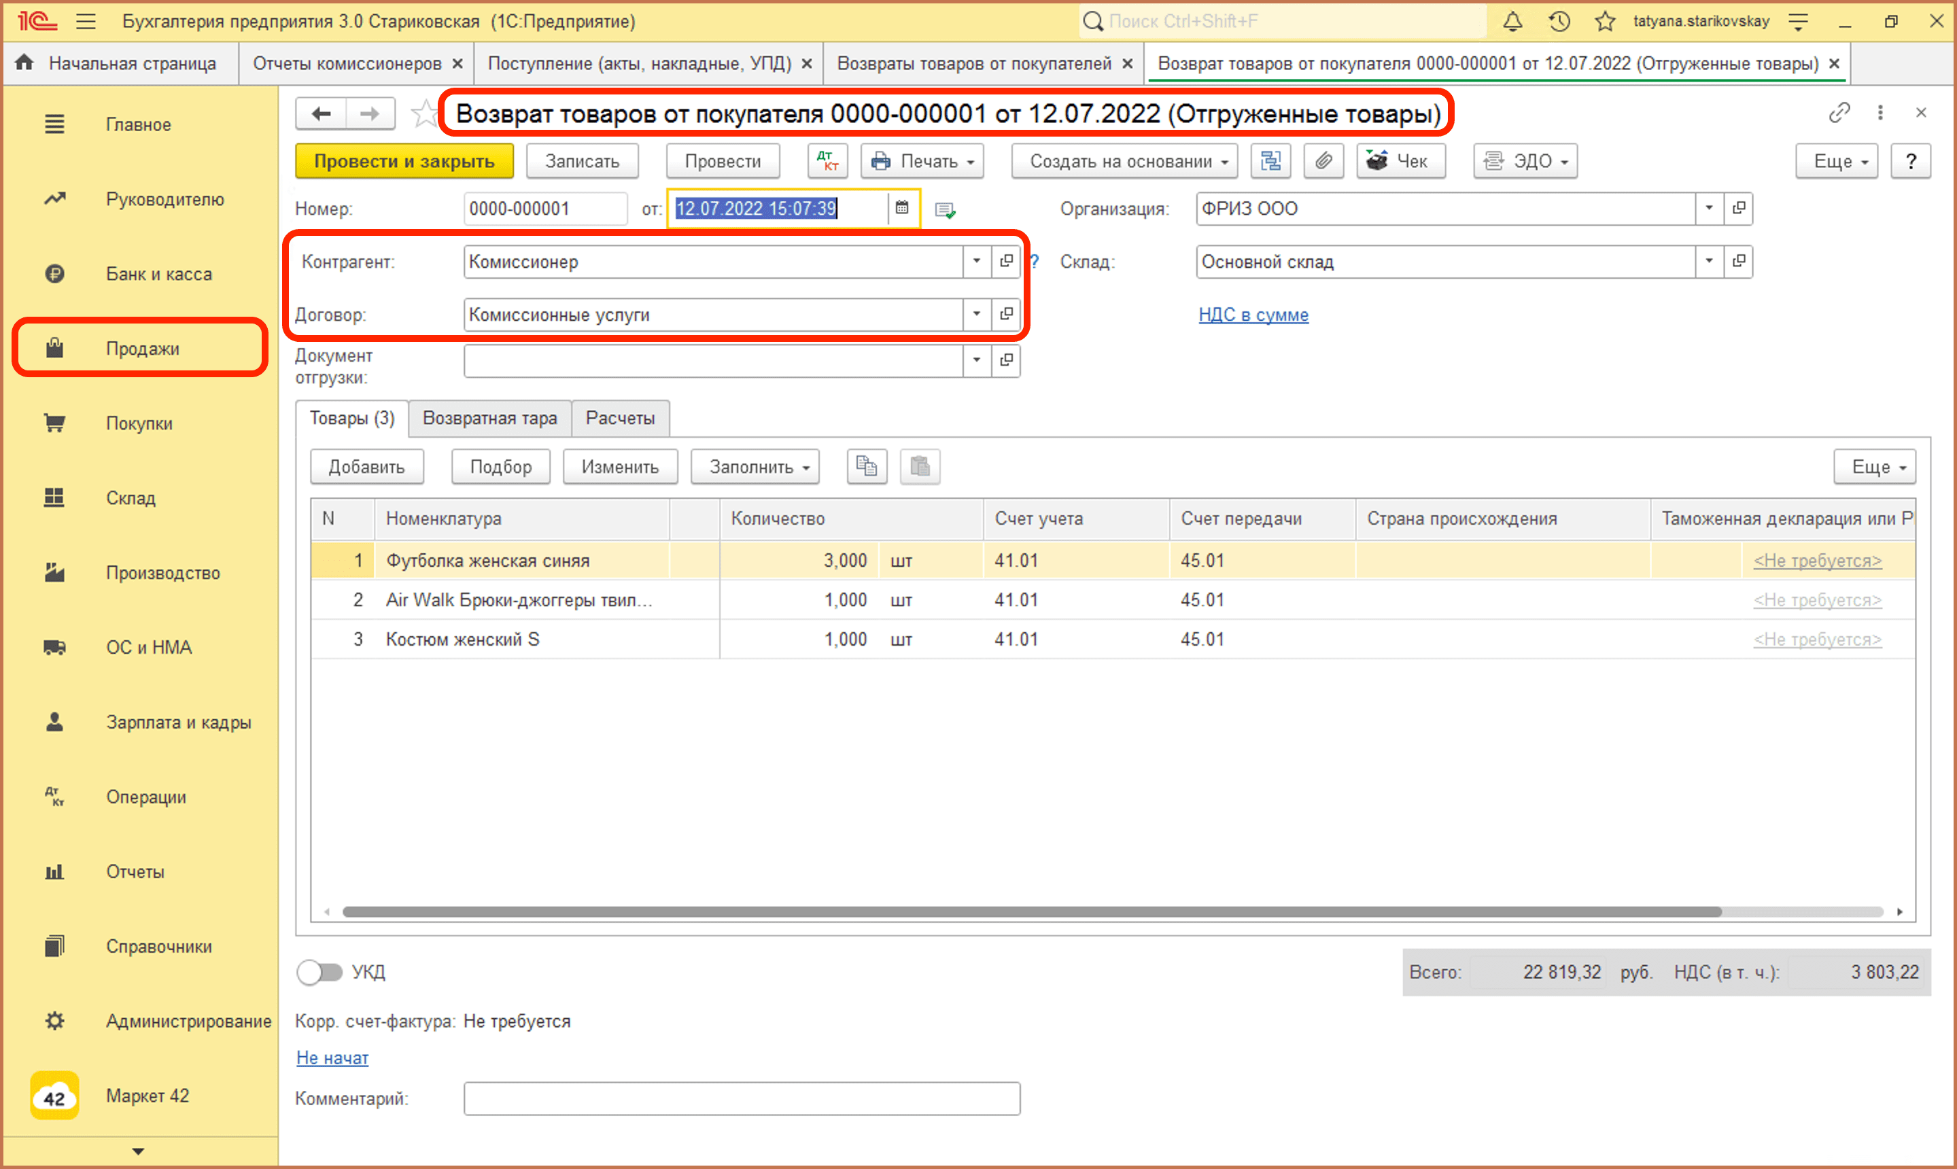Open Печать dropdown menu
The image size is (1957, 1169).
pyautogui.click(x=922, y=162)
